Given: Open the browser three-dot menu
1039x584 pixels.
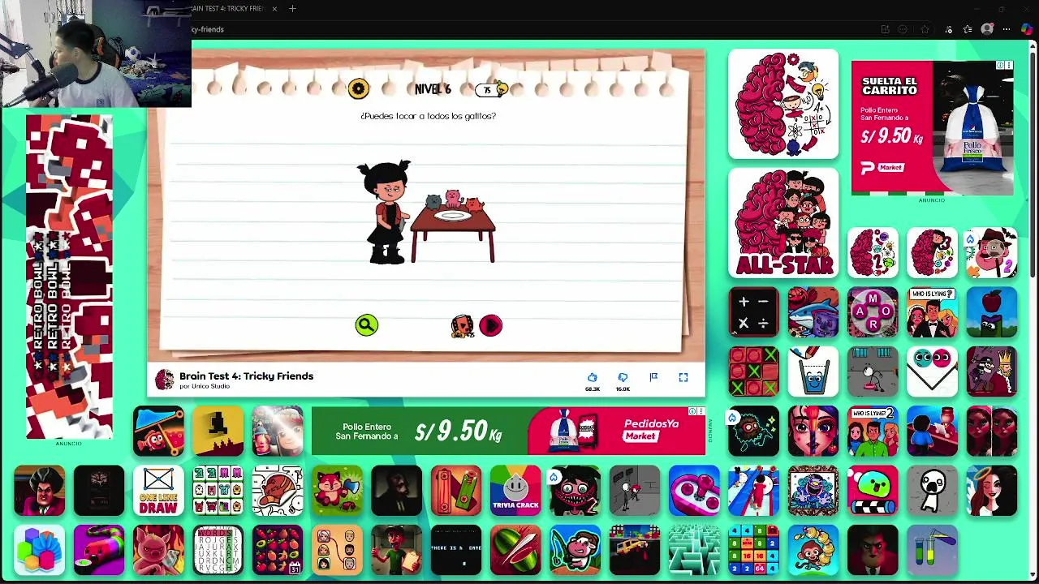Looking at the screenshot, I should pyautogui.click(x=1007, y=29).
